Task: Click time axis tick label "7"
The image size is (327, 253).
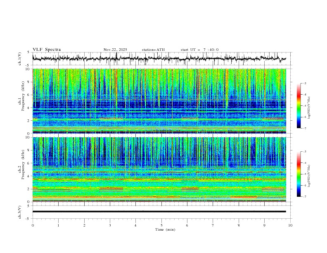Action: [x=213, y=225]
